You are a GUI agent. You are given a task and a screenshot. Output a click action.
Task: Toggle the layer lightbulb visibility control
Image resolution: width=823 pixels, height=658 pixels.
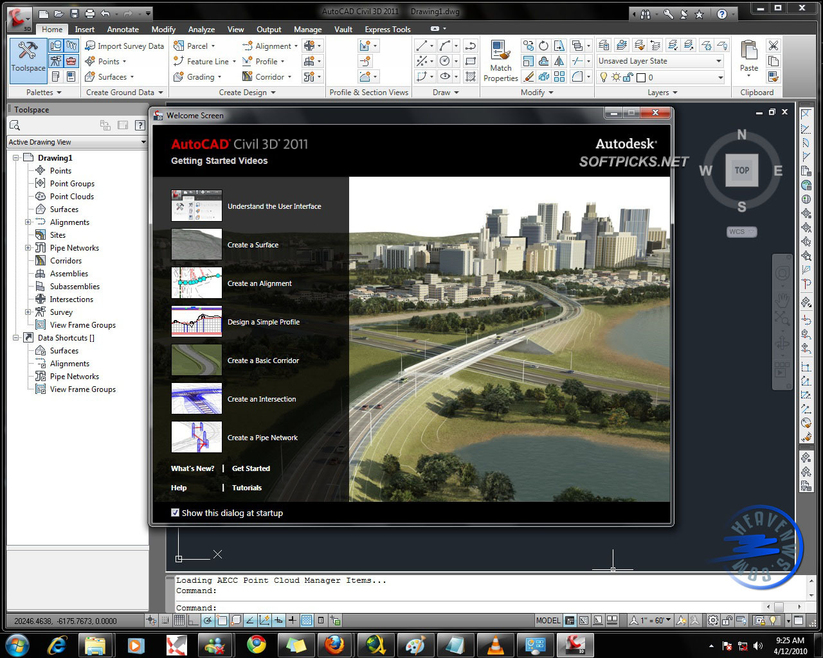coord(603,77)
